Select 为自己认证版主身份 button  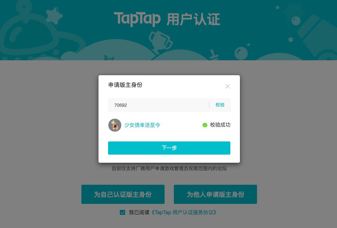(x=123, y=194)
